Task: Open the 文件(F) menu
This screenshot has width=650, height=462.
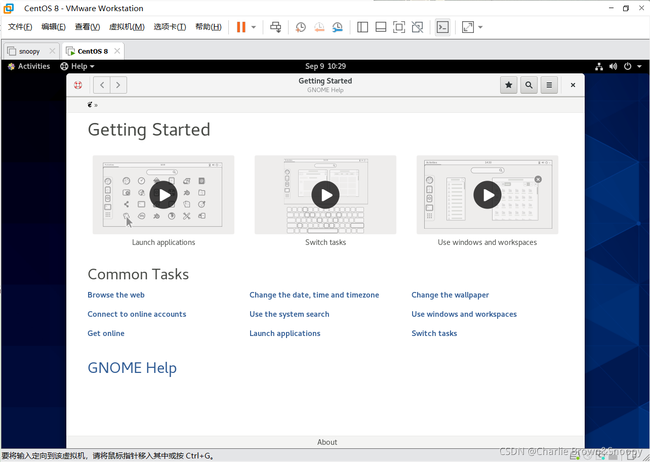Action: (x=20, y=27)
